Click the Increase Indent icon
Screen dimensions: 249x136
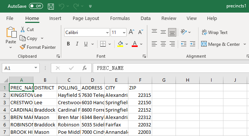coord(193,44)
